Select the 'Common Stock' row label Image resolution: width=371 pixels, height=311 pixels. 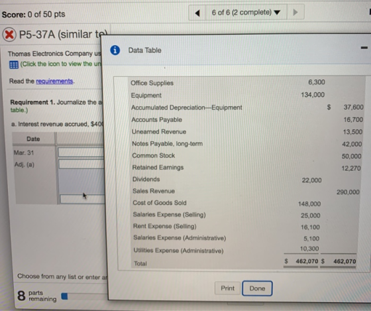coord(153,156)
